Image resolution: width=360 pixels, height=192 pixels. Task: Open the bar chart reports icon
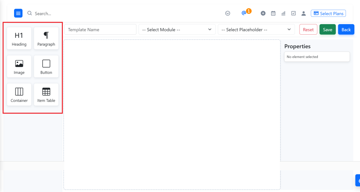coord(283,13)
